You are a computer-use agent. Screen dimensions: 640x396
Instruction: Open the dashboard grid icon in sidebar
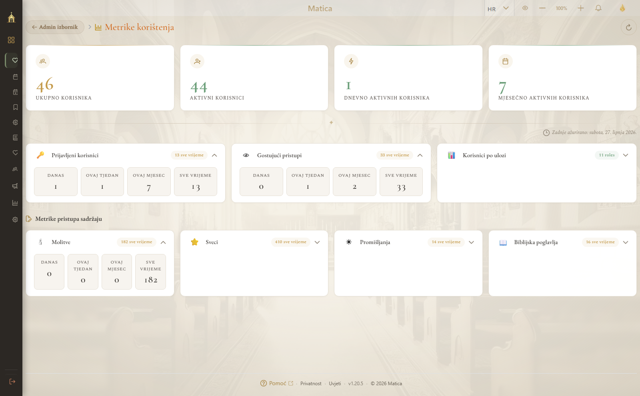coord(11,40)
